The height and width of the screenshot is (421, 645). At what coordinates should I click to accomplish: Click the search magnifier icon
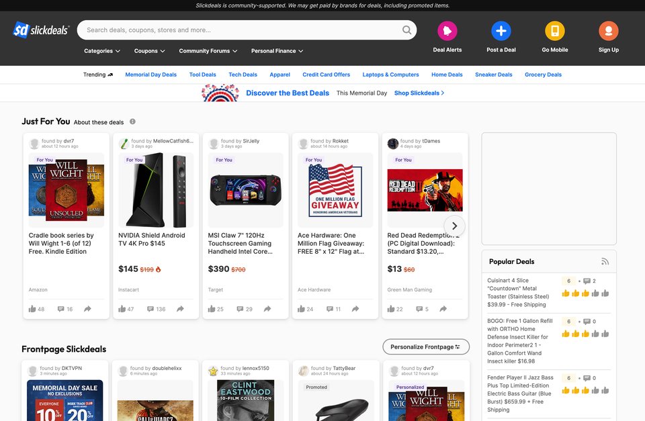pos(406,30)
